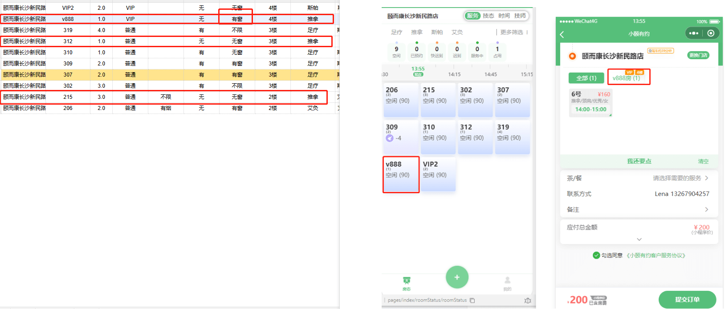Click the 清空 clear link

(x=703, y=162)
